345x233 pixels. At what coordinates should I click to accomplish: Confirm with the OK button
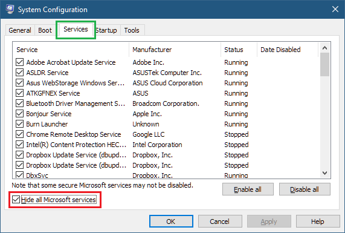(x=171, y=222)
